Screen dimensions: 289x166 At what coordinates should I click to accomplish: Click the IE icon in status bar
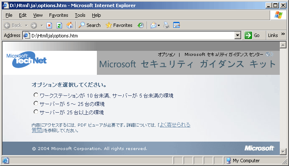(5, 161)
